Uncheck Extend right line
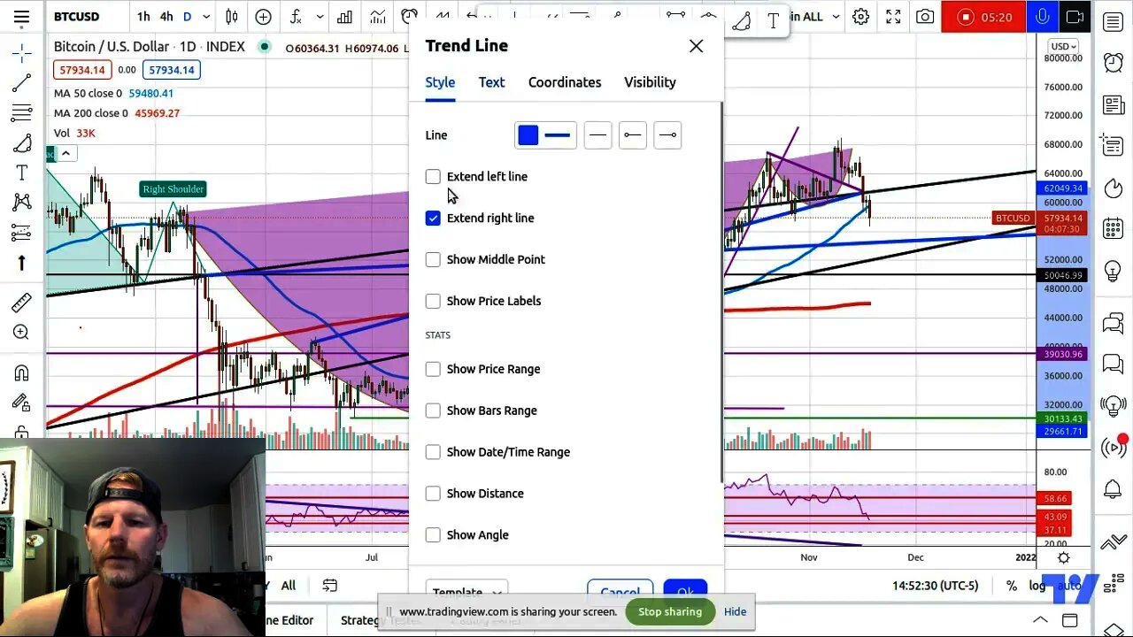Image resolution: width=1133 pixels, height=637 pixels. click(x=433, y=218)
